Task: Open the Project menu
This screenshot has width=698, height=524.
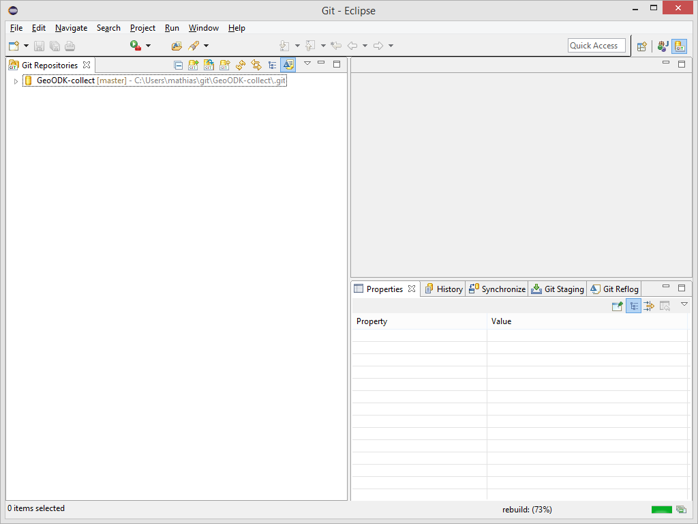Action: pos(142,27)
